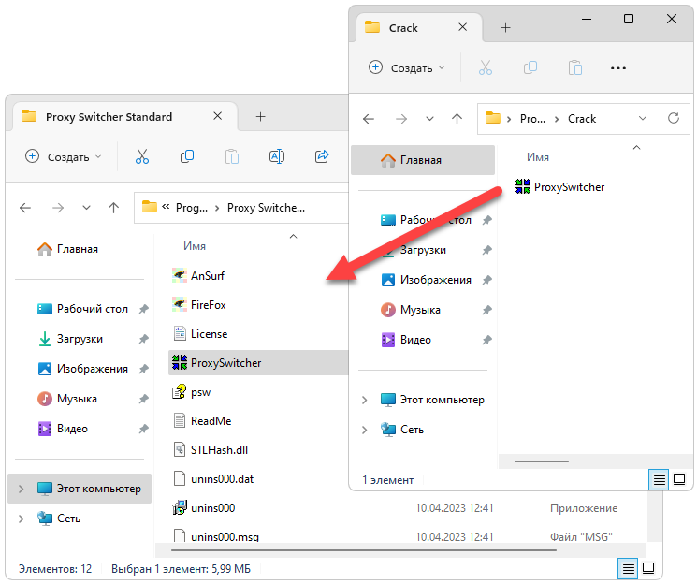This screenshot has height=585, width=697.
Task: Select ProxySwitcher file in Proxy Switcher Standard window
Action: tap(259, 362)
